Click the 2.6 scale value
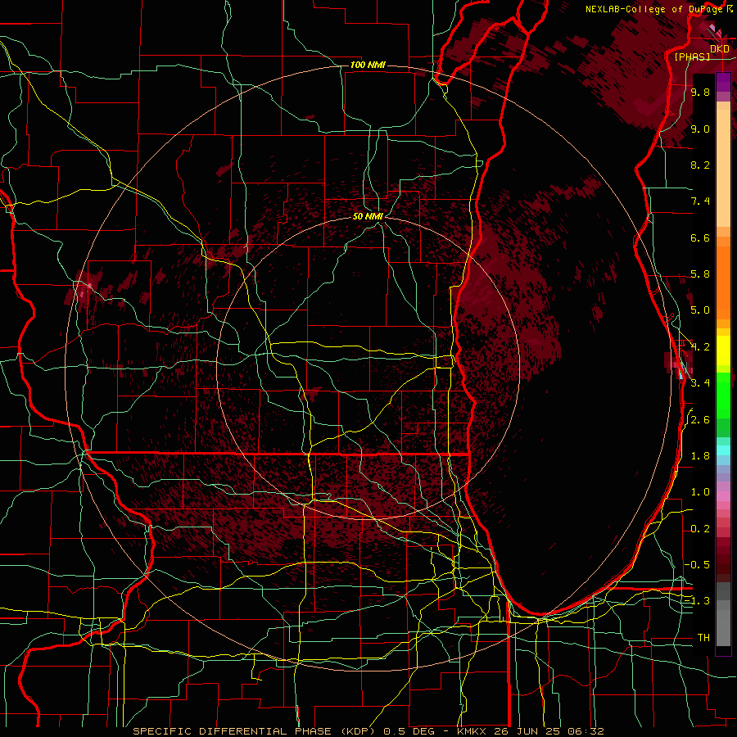Screen dimensions: 737x737 pos(700,420)
